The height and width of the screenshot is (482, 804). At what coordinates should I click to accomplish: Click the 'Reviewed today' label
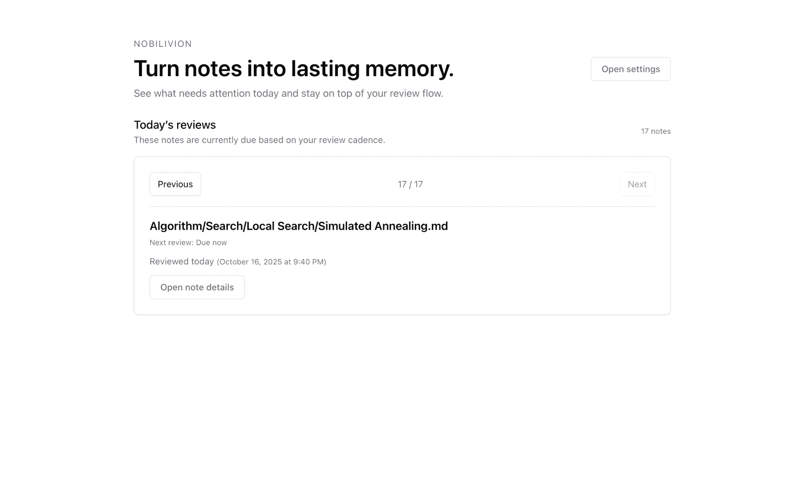[182, 262]
